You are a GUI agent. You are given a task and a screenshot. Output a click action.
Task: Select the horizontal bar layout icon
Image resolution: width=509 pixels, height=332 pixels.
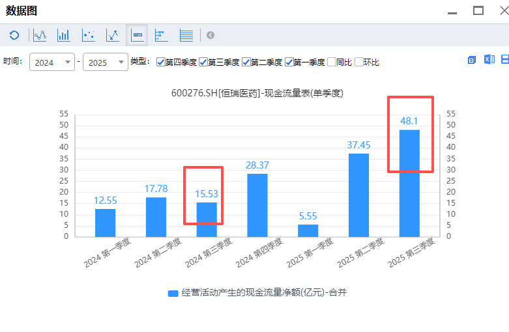click(x=162, y=35)
